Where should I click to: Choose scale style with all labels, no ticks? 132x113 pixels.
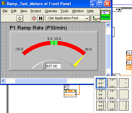click(x=101, y=94)
